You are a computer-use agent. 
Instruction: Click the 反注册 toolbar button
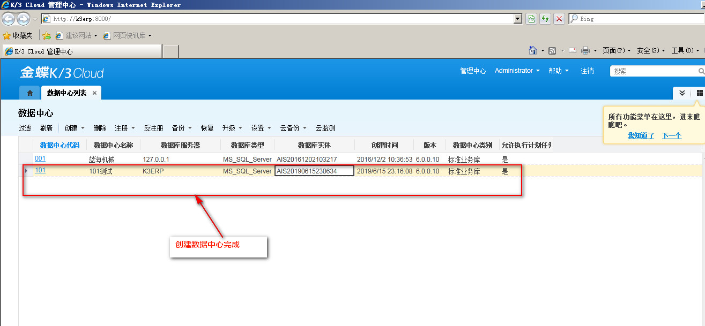coord(153,128)
